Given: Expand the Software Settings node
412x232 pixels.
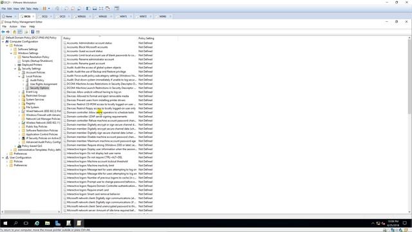Looking at the screenshot, I should pyautogui.click(x=11, y=49).
